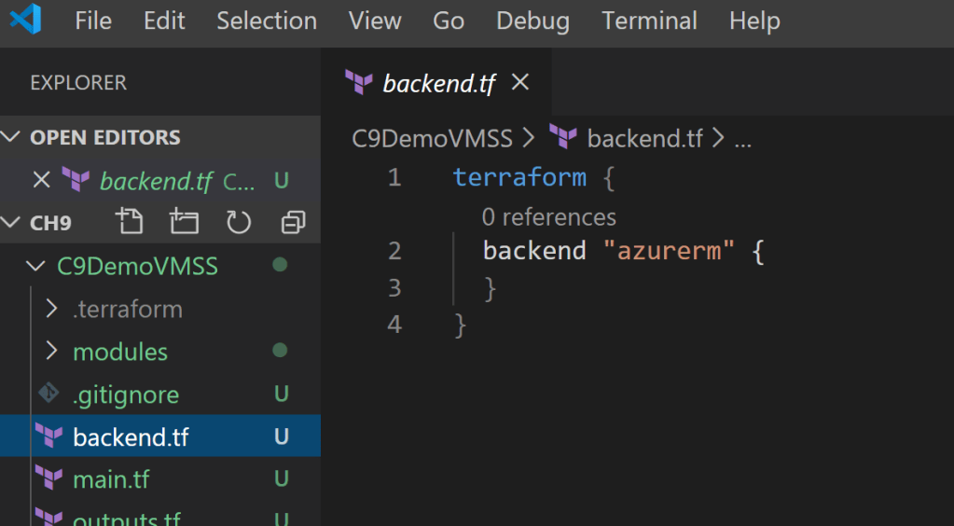Open the Selection menu

coord(267,21)
